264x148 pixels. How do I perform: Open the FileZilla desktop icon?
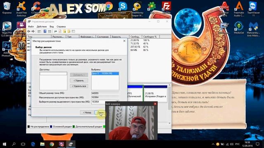[x=166, y=7]
